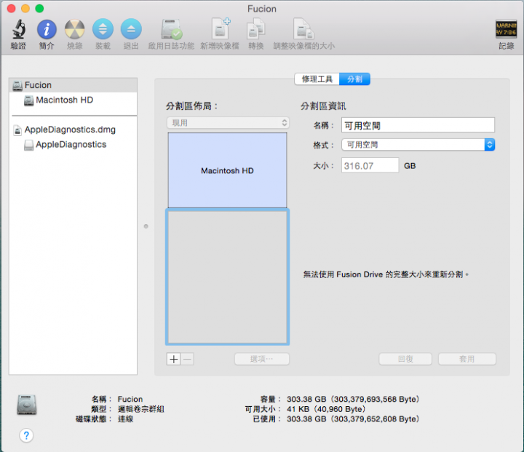This screenshot has width=524, height=452.
Task: Select the free space partition block
Action: 227,277
